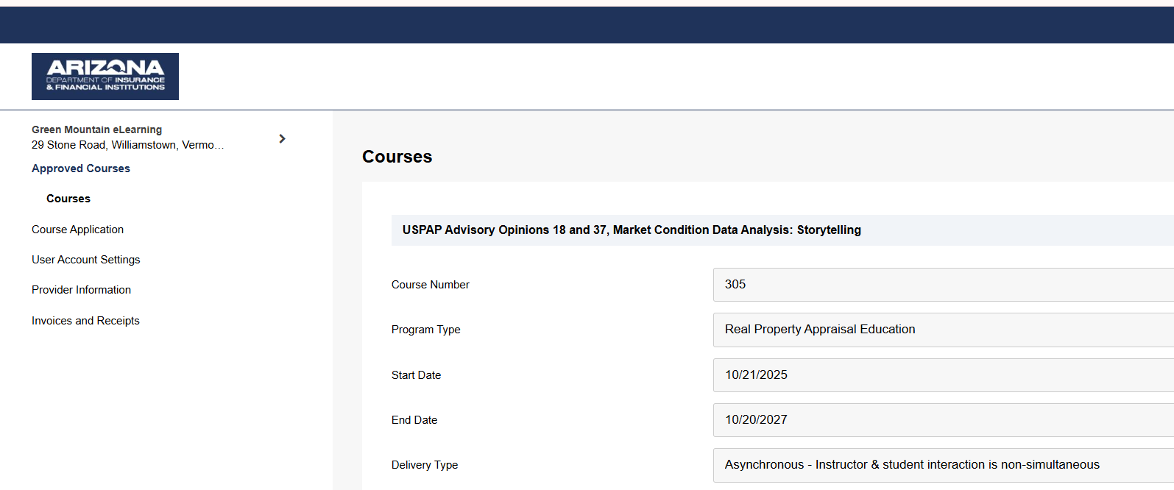Open the Provider Information page
The width and height of the screenshot is (1174, 490).
[x=81, y=290]
